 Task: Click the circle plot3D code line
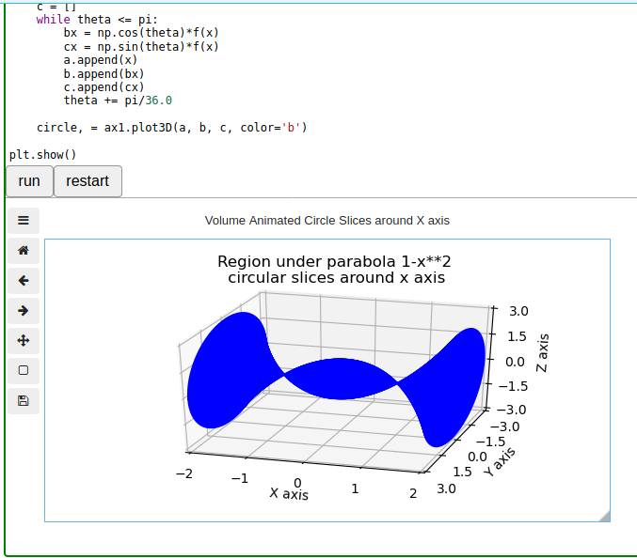click(x=172, y=128)
